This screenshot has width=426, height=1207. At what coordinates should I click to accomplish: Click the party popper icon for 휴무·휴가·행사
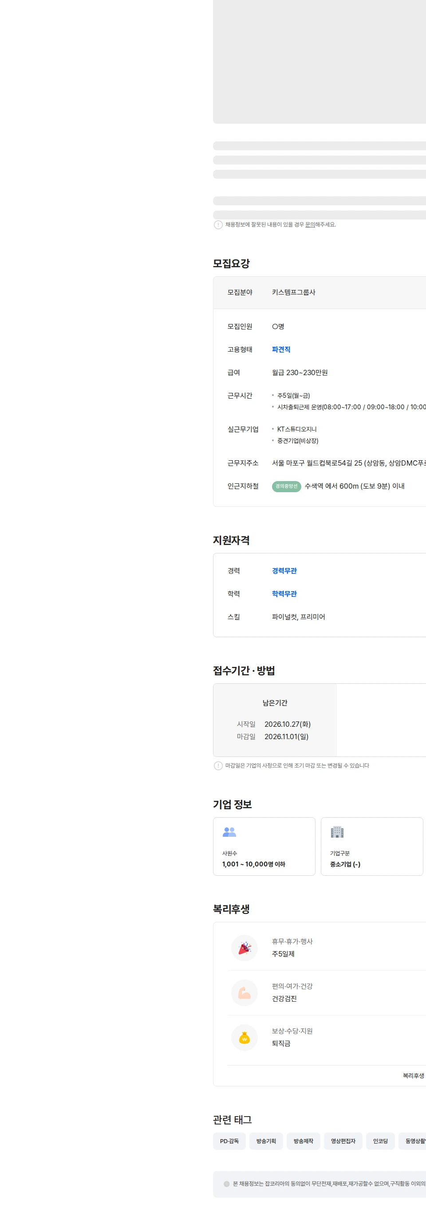[244, 948]
